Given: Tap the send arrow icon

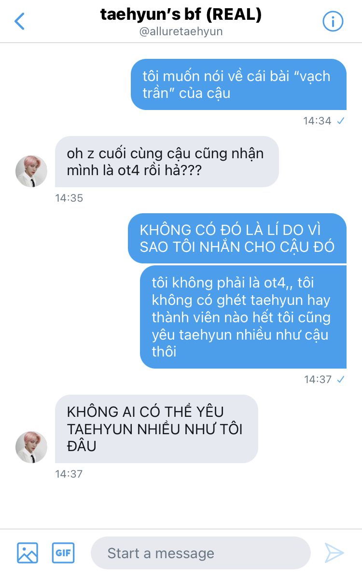Looking at the screenshot, I should tap(334, 553).
